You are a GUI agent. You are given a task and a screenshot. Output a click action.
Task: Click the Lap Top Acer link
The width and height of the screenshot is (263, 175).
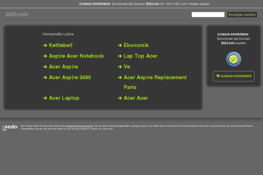coord(140,56)
